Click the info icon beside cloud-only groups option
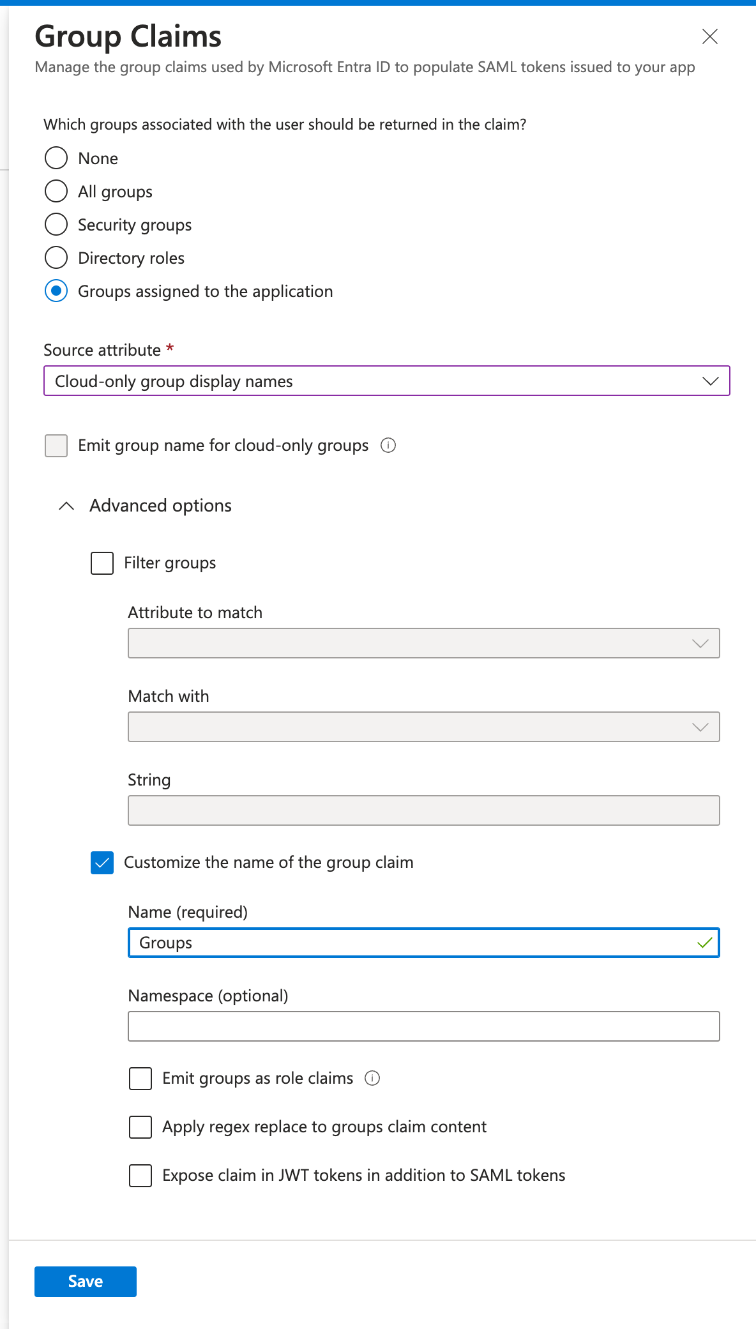The height and width of the screenshot is (1329, 756). click(x=388, y=445)
